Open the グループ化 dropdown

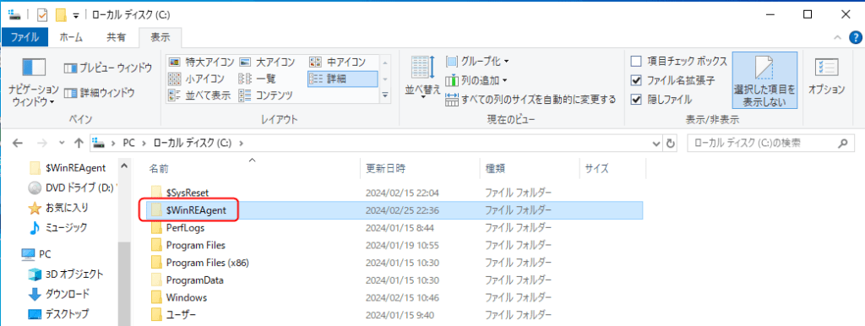[x=477, y=61]
